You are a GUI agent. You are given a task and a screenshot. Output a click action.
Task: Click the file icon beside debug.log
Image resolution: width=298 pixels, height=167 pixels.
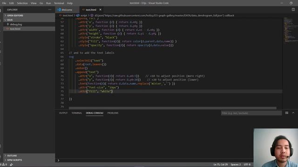(x=8, y=24)
